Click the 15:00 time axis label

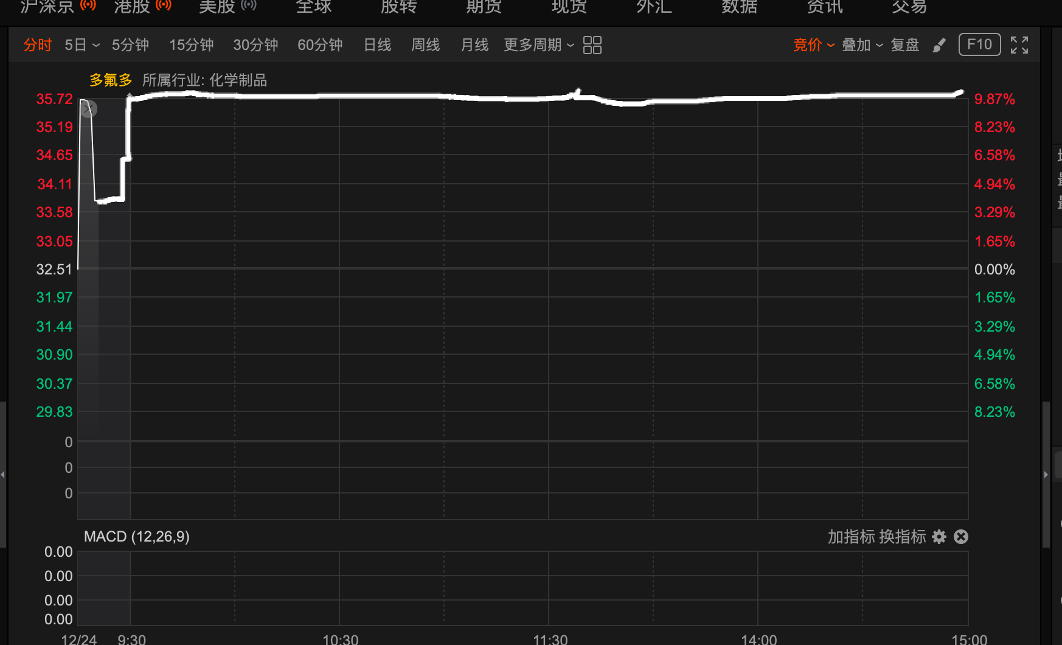970,640
